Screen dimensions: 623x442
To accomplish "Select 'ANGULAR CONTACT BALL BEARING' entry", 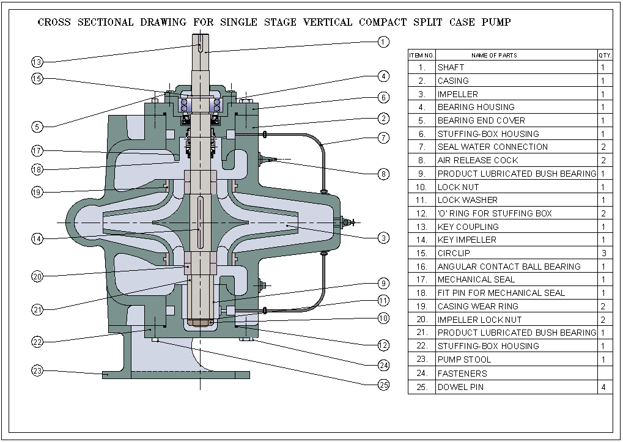I will 509,267.
